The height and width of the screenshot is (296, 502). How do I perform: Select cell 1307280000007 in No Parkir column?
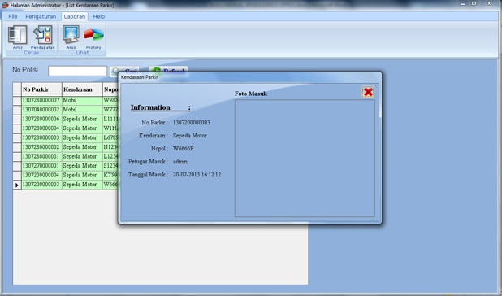pos(41,100)
